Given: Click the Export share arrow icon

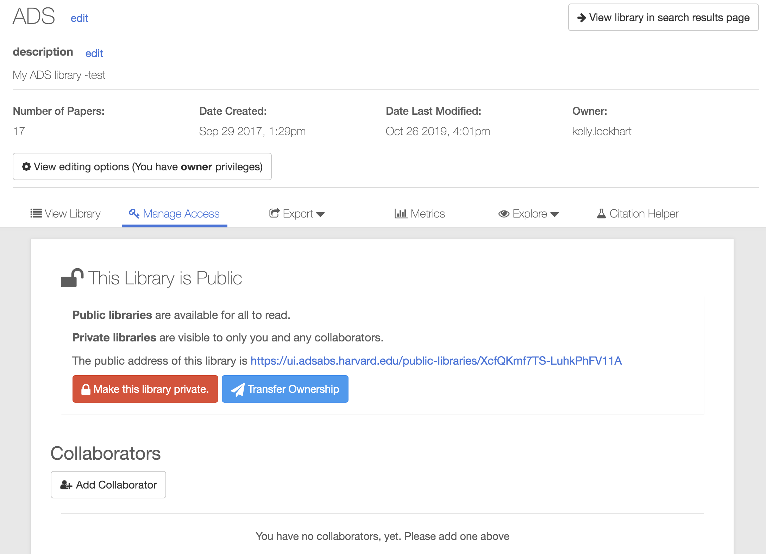Looking at the screenshot, I should (x=274, y=213).
